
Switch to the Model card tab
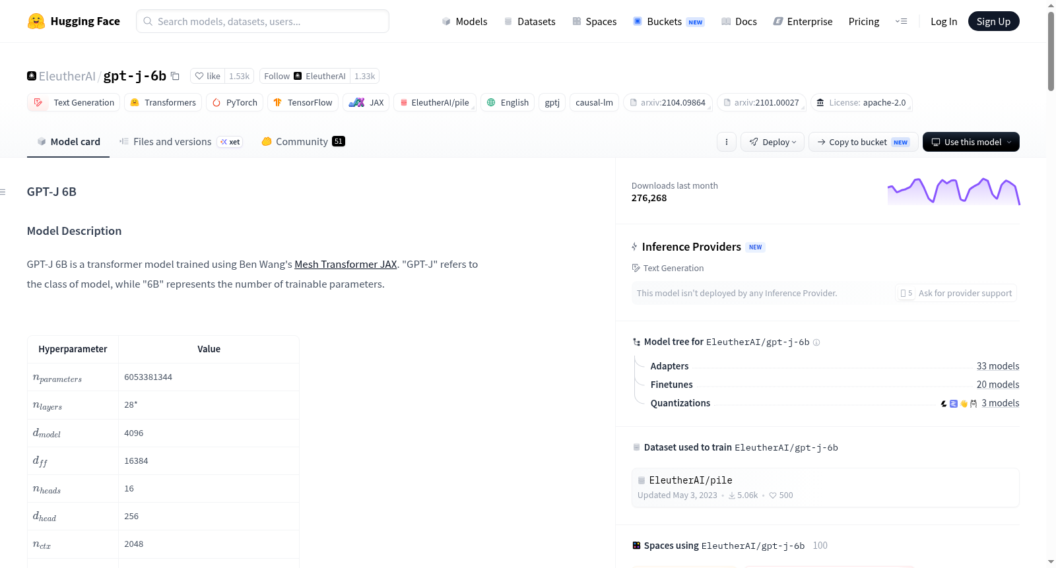[69, 142]
